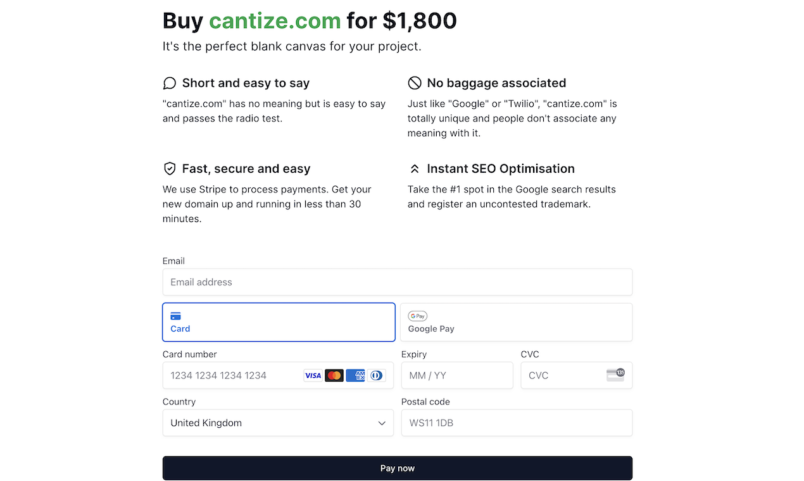This screenshot has width=804, height=481.
Task: Click into the Expiry MM / YY field
Action: 457,375
